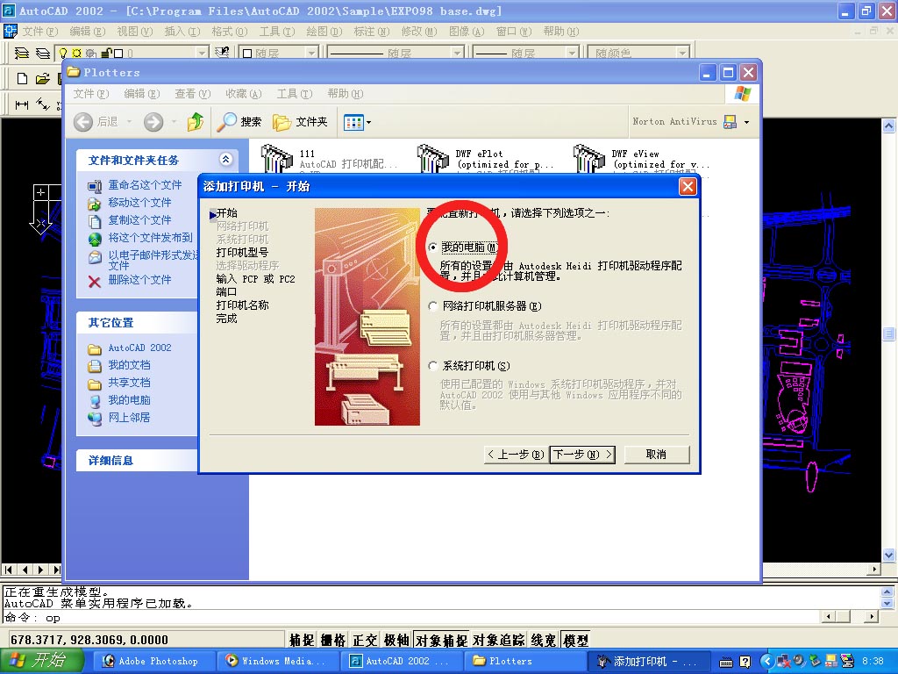This screenshot has width=898, height=674.
Task: Select the 网络打印机服务器 radio option
Action: click(433, 306)
